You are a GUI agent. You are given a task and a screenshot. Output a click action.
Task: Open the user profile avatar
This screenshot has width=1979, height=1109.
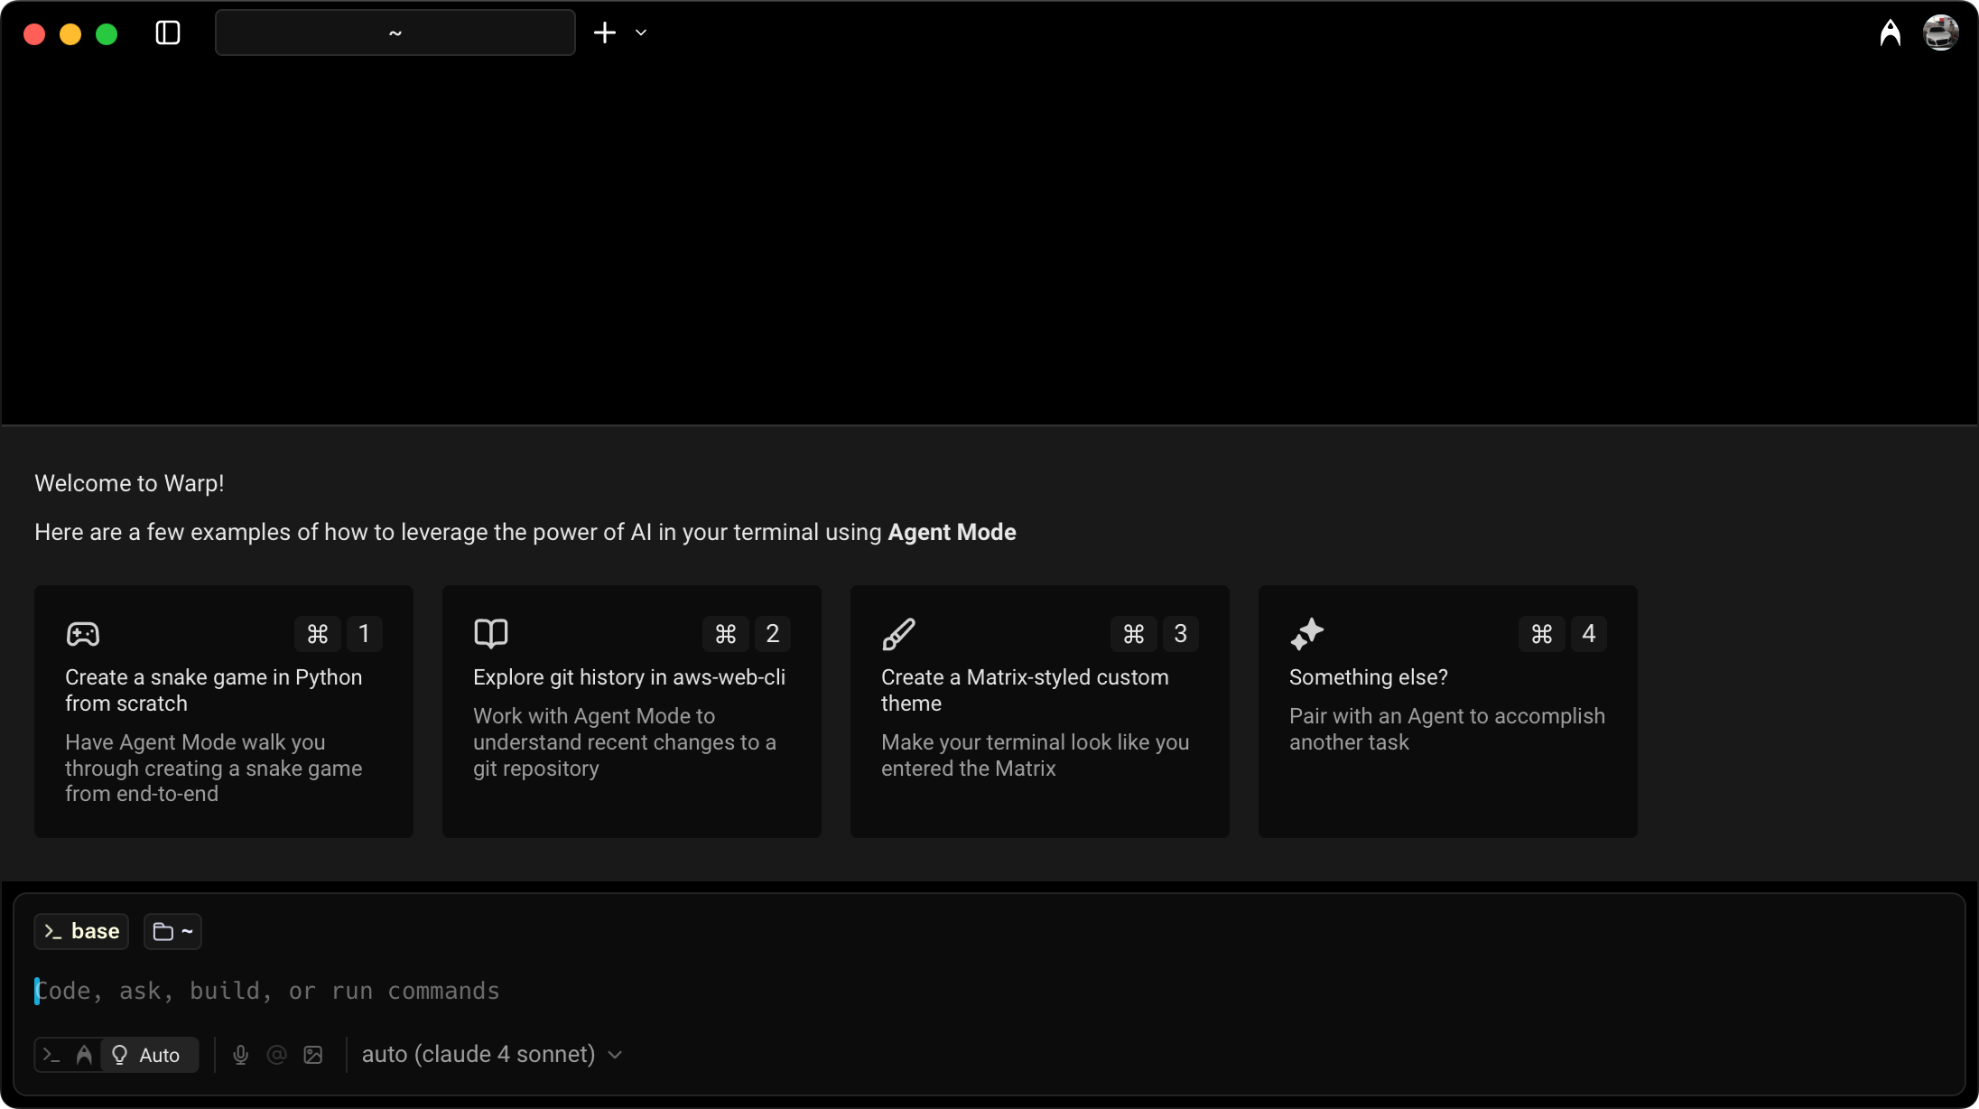[x=1941, y=33]
